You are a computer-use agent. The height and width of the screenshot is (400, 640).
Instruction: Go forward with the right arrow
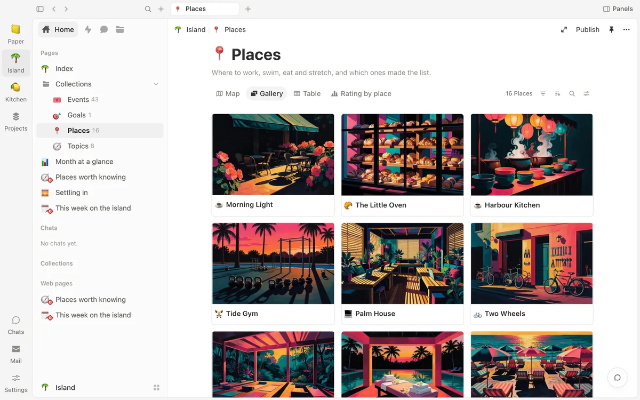(66, 9)
